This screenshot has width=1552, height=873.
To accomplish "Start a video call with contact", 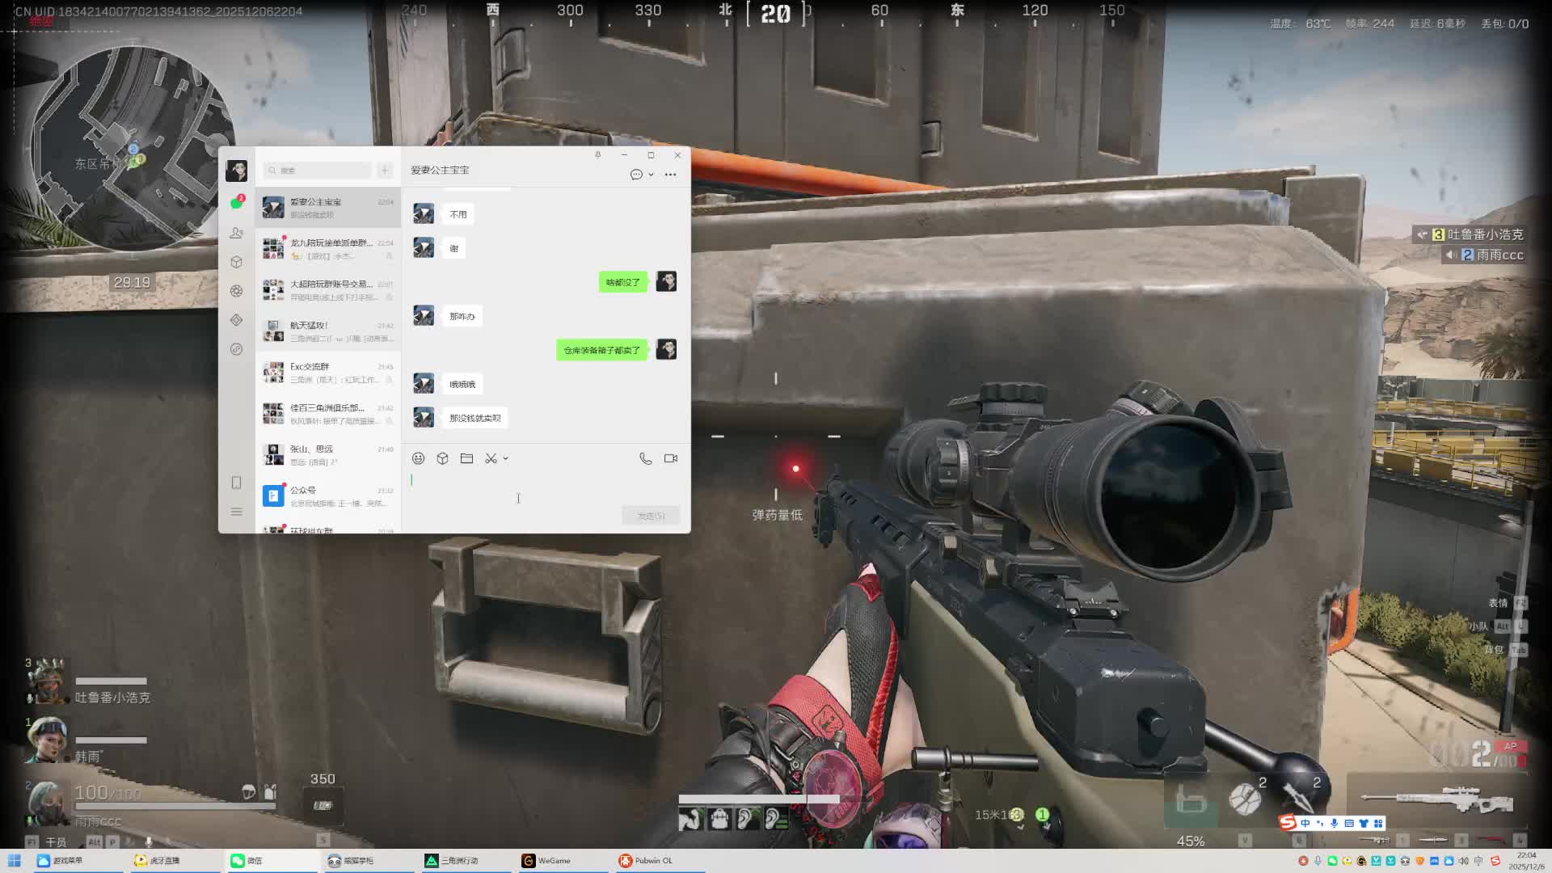I will (670, 458).
